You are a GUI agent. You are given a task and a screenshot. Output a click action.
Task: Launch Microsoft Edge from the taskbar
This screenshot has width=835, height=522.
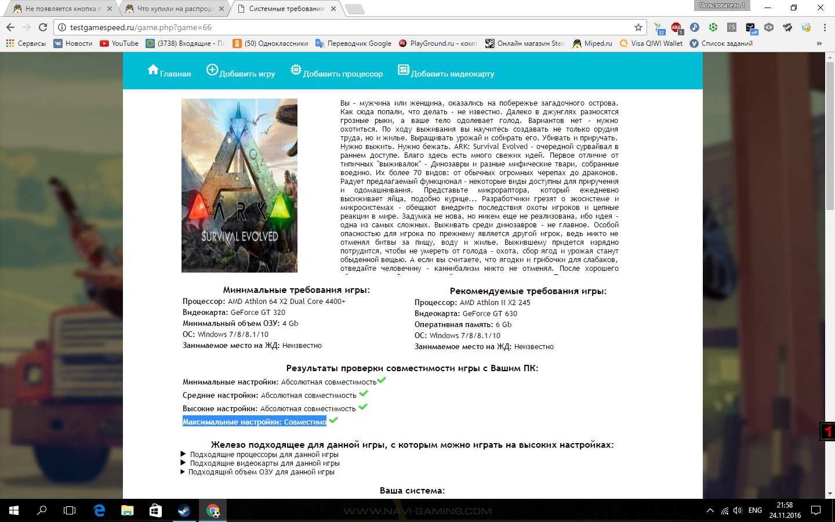[x=99, y=510]
